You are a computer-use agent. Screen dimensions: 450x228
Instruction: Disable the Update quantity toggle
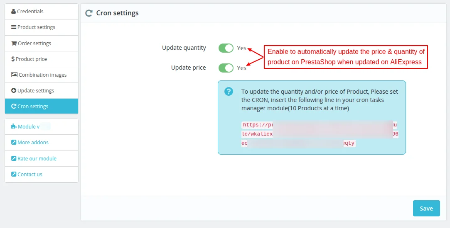tap(226, 48)
